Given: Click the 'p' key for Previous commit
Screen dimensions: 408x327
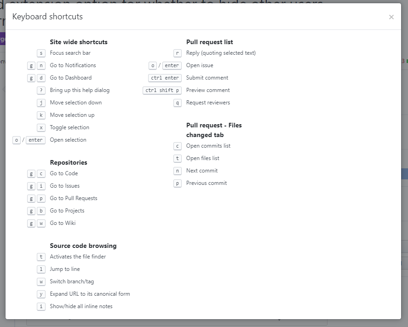Looking at the screenshot, I should tap(178, 183).
